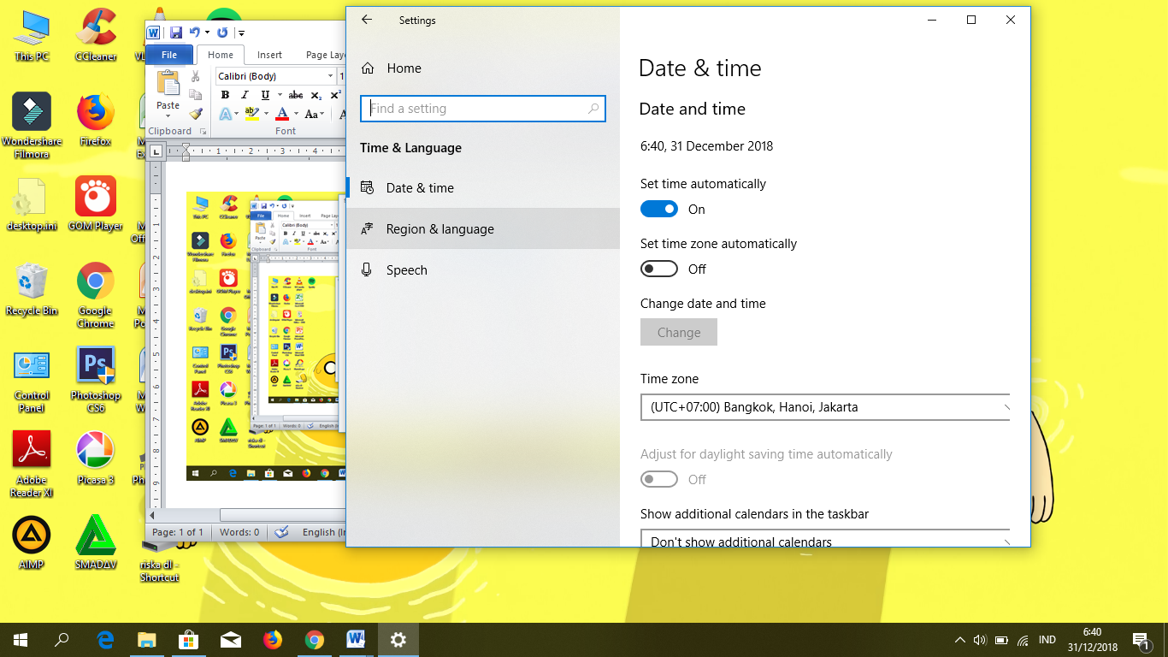
Task: Activate the Format Painter
Action: click(x=196, y=112)
